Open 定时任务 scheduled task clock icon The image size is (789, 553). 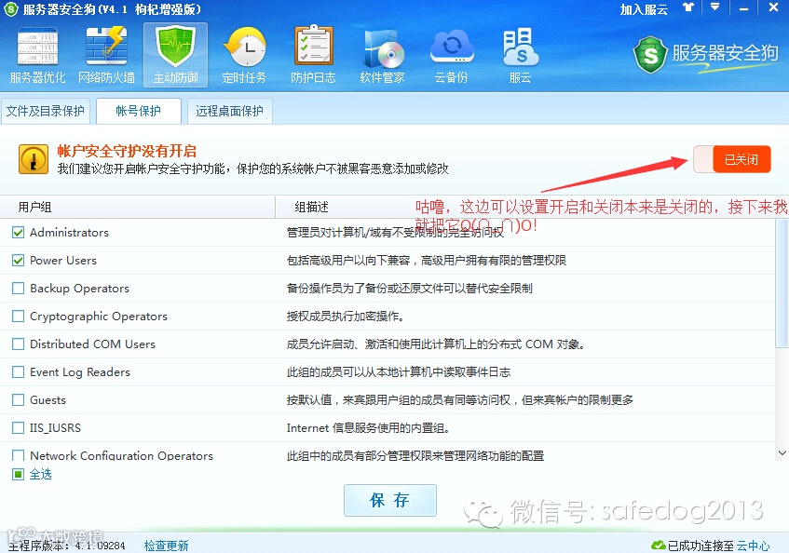point(244,54)
